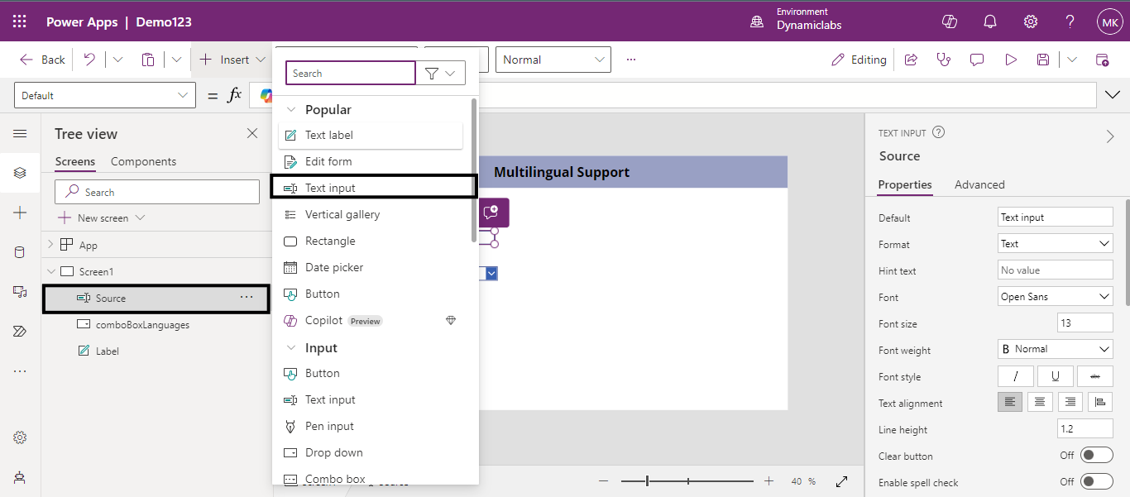Click the zoom slider handle

point(647,480)
